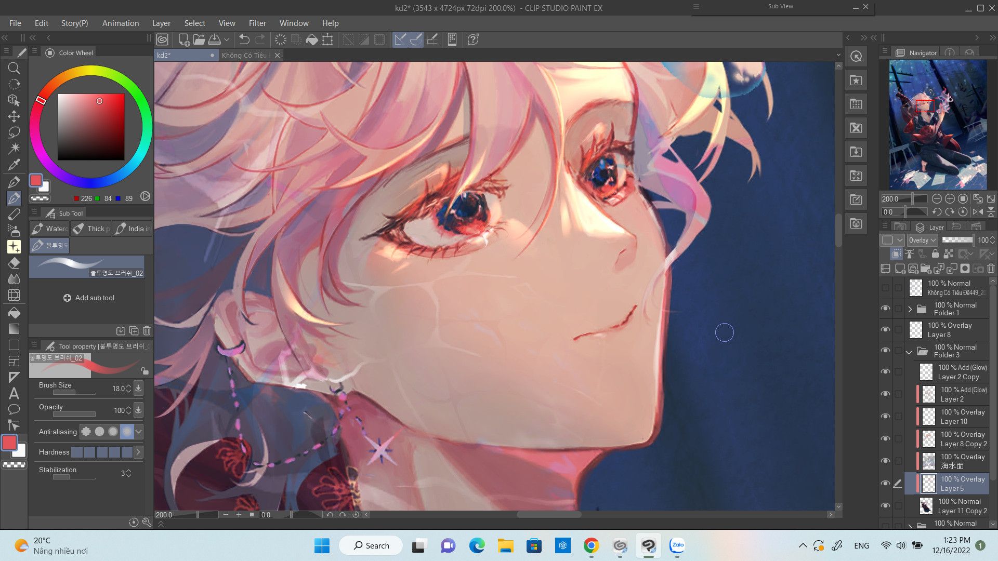Expand Folder 1 in layer list
998x561 pixels.
pyautogui.click(x=910, y=309)
